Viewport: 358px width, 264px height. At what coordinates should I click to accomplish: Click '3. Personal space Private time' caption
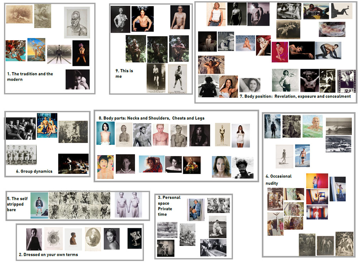click(169, 206)
